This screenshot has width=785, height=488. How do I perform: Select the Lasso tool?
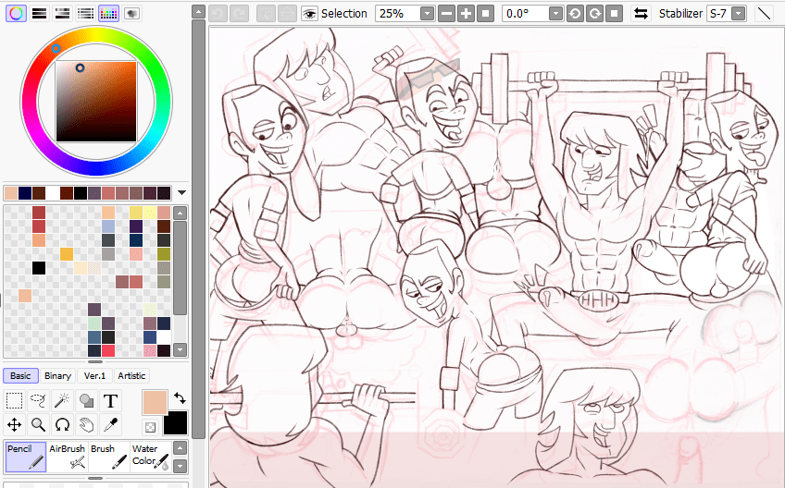pos(39,401)
